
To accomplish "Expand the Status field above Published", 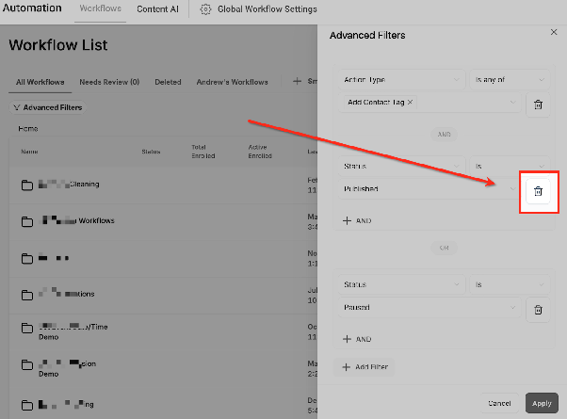I will [x=402, y=166].
